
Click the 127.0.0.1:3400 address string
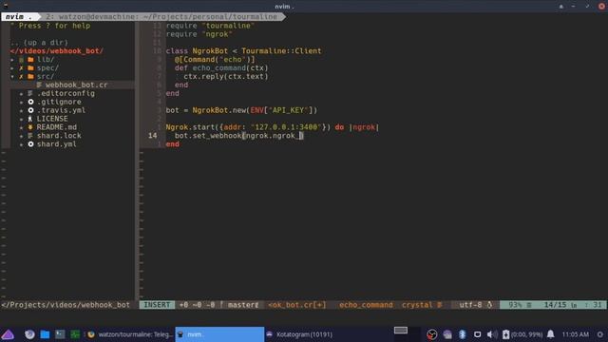pos(286,127)
